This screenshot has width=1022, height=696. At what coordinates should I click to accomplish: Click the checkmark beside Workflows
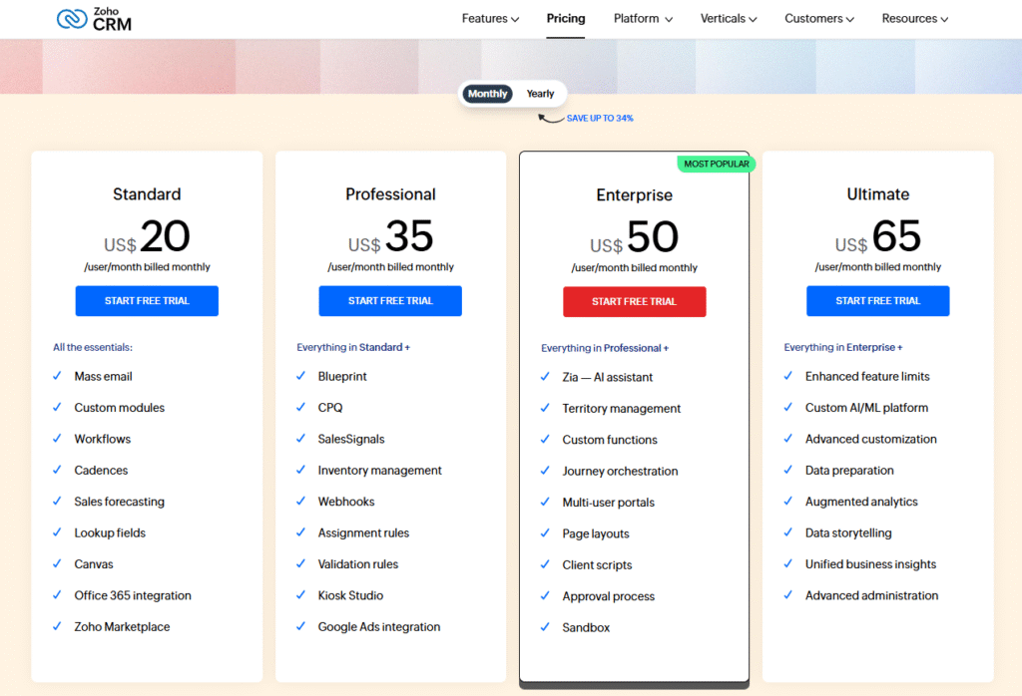57,439
